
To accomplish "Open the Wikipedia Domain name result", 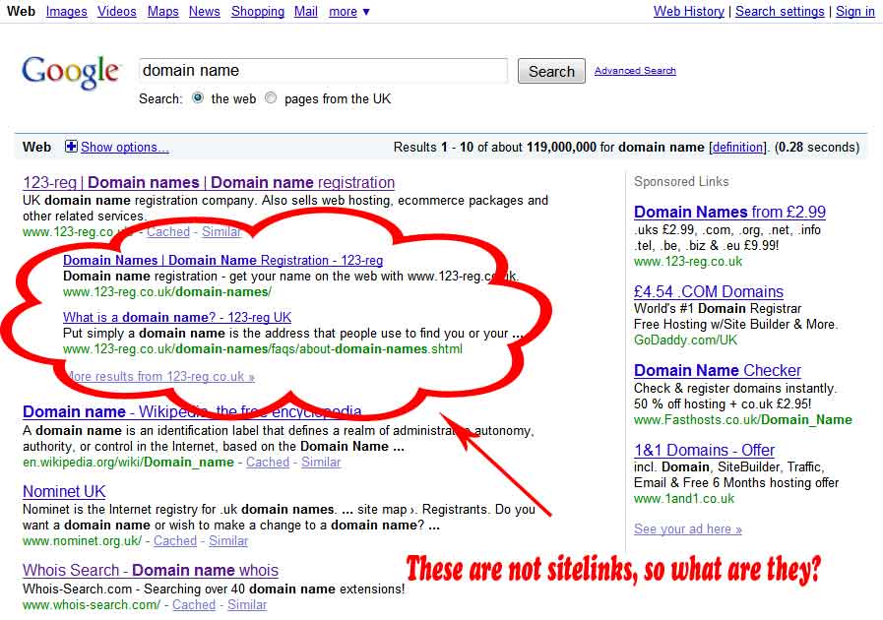I will 192,411.
